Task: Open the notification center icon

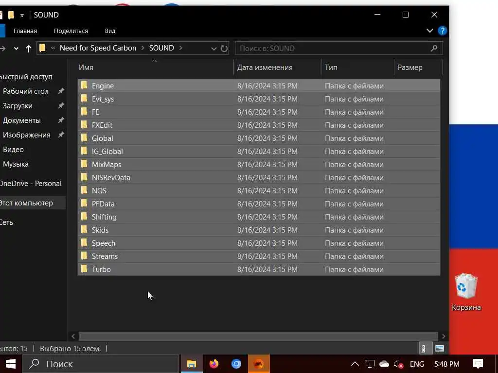Action: click(x=478, y=364)
